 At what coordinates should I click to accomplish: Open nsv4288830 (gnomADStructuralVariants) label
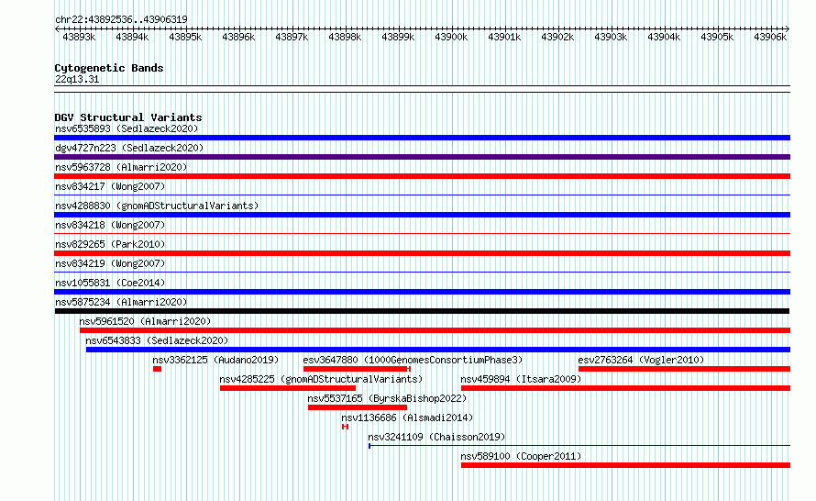(157, 206)
